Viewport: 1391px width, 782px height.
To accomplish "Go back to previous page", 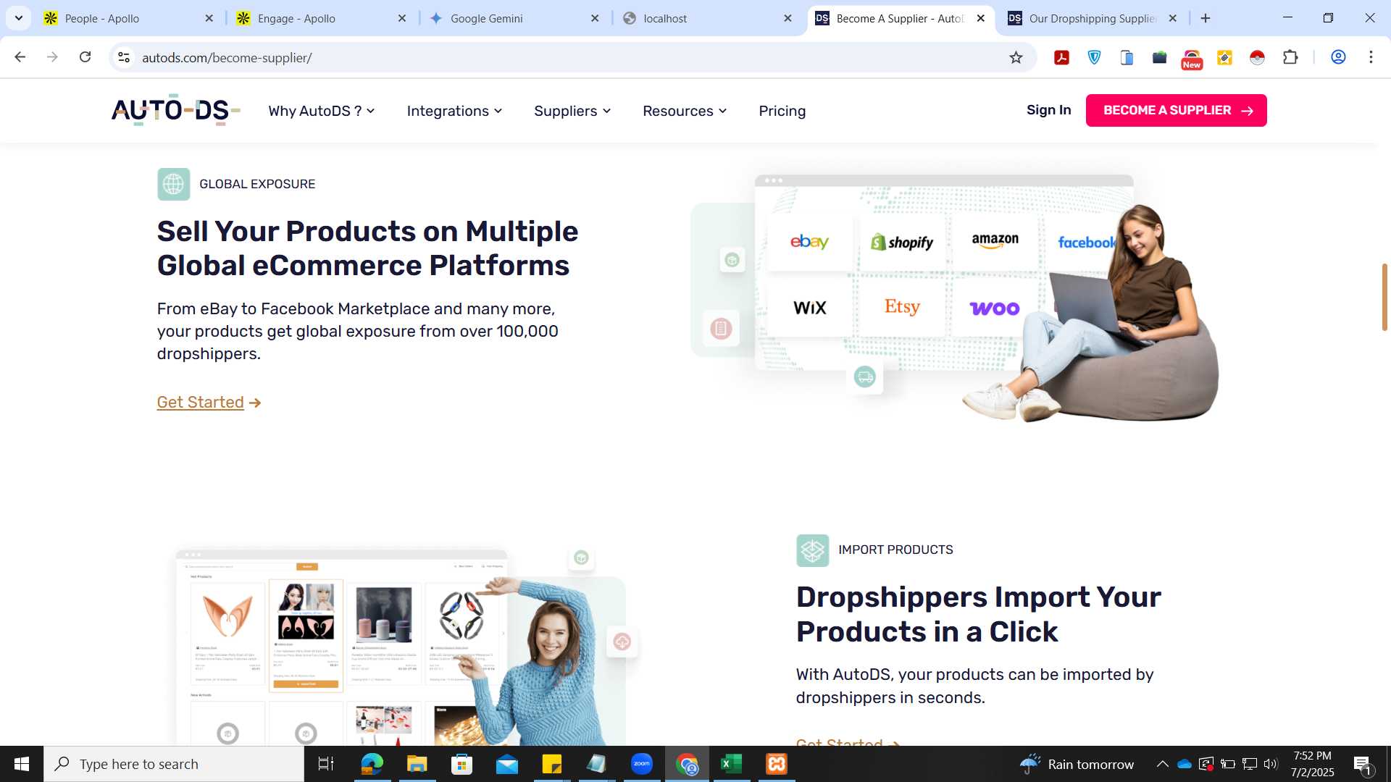I will (20, 57).
